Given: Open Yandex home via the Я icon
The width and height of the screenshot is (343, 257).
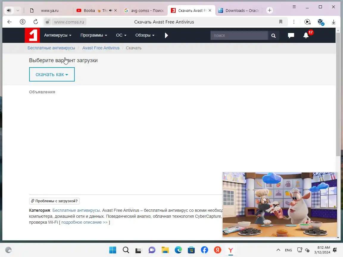Looking at the screenshot, I should (x=23, y=22).
